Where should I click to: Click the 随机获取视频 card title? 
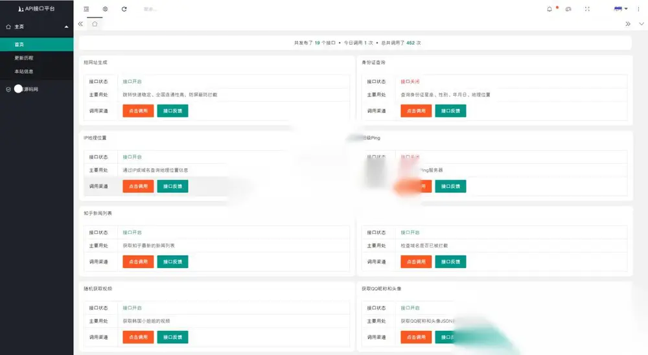click(x=98, y=288)
